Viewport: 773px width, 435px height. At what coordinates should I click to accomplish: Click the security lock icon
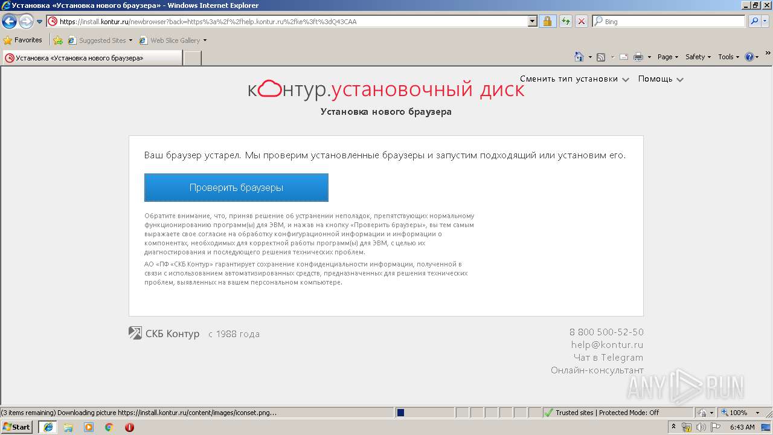(x=547, y=21)
